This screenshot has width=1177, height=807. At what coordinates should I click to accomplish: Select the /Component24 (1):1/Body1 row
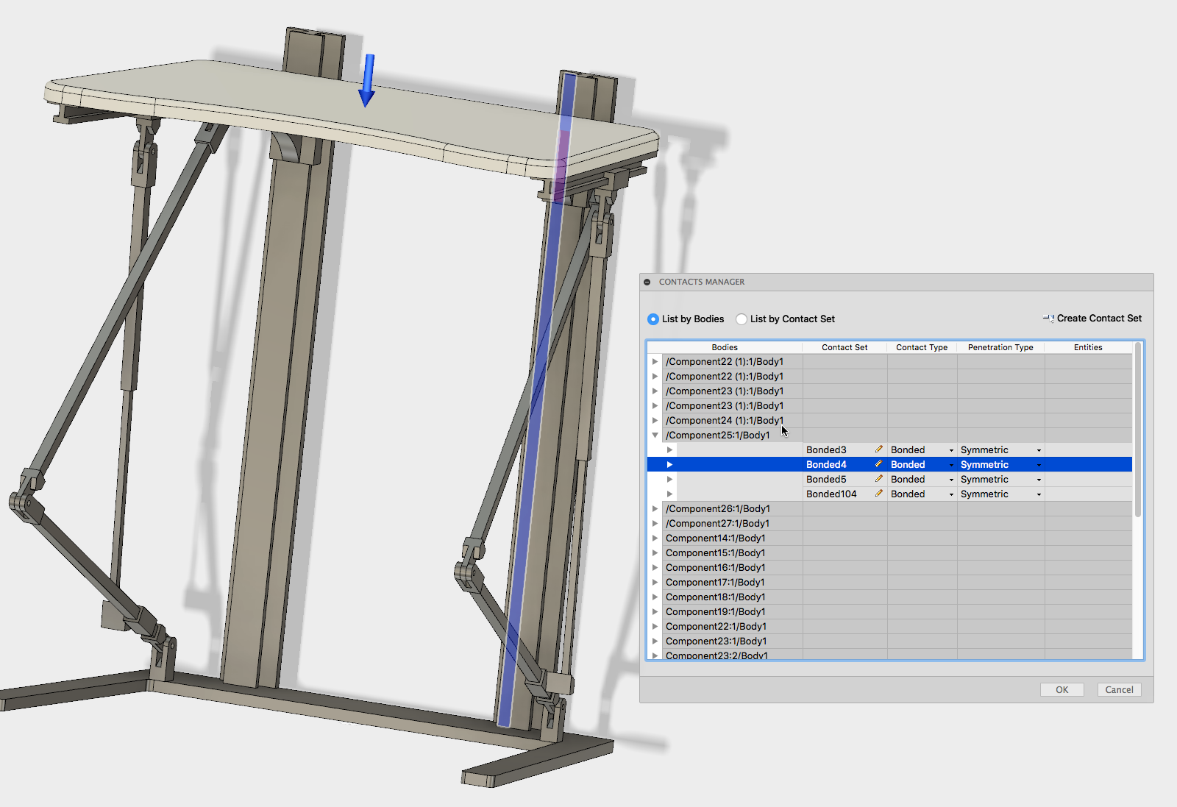725,420
